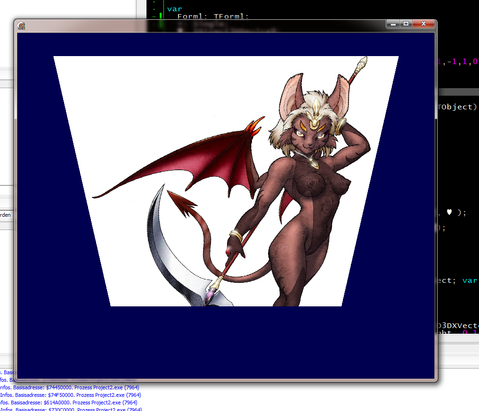Screen dimensions: 479x411
Task: Minimize the Direct3D render window
Action: (x=393, y=24)
